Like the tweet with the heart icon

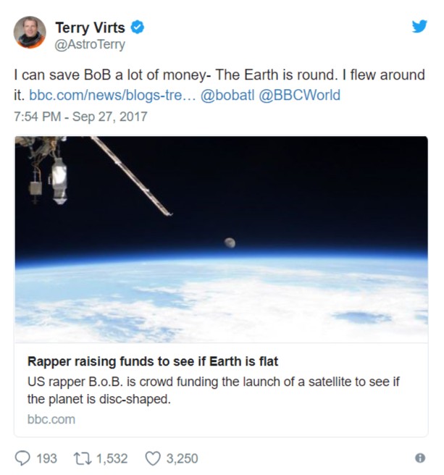tap(153, 458)
